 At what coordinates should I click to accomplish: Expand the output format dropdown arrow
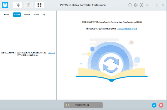click(99, 105)
